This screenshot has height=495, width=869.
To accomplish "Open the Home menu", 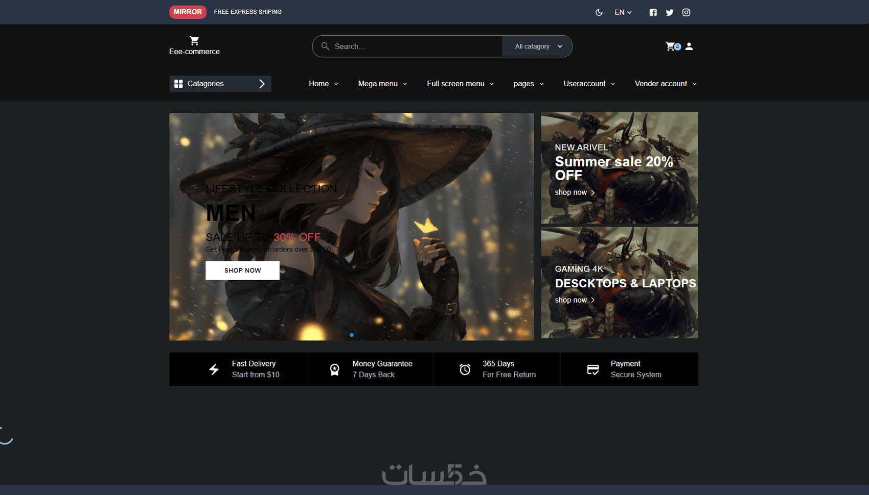I will tap(324, 84).
